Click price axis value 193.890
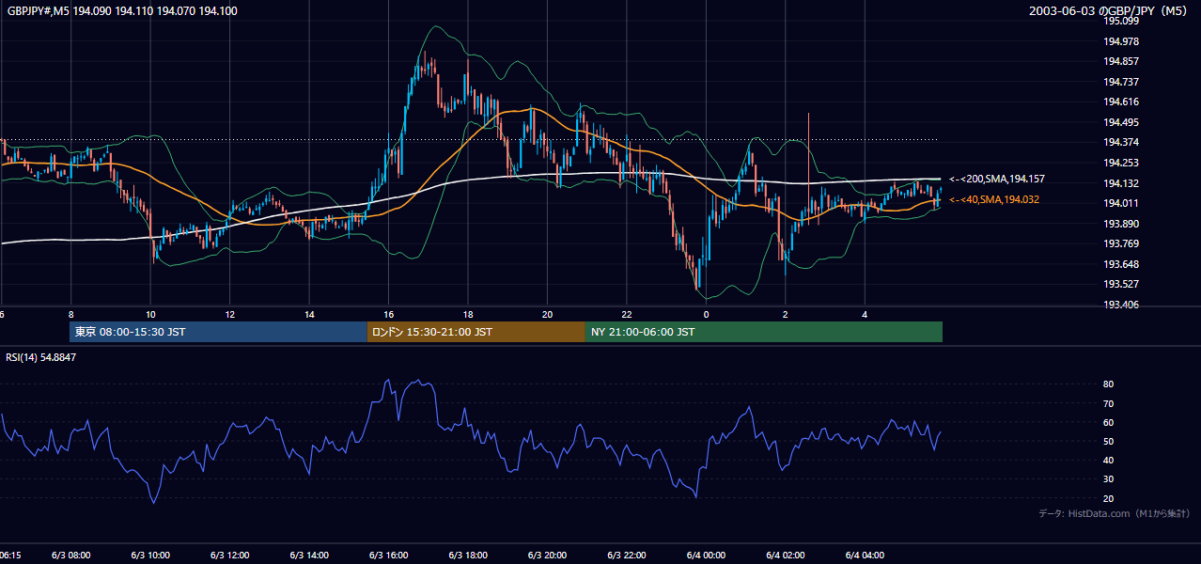Image resolution: width=1201 pixels, height=564 pixels. click(x=1121, y=224)
